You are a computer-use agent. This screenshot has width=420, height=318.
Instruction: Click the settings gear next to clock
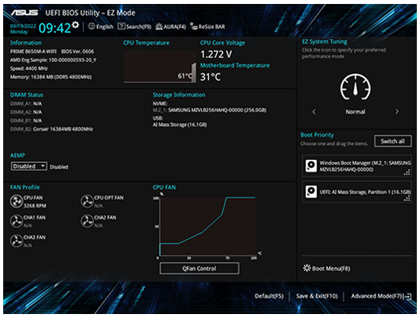point(76,25)
